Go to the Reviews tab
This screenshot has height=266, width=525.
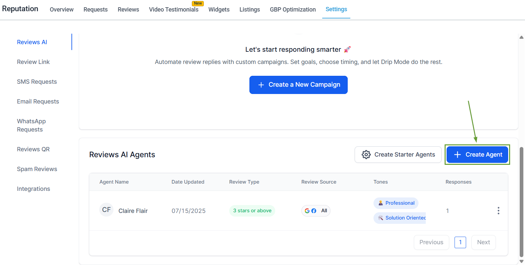[x=128, y=10]
